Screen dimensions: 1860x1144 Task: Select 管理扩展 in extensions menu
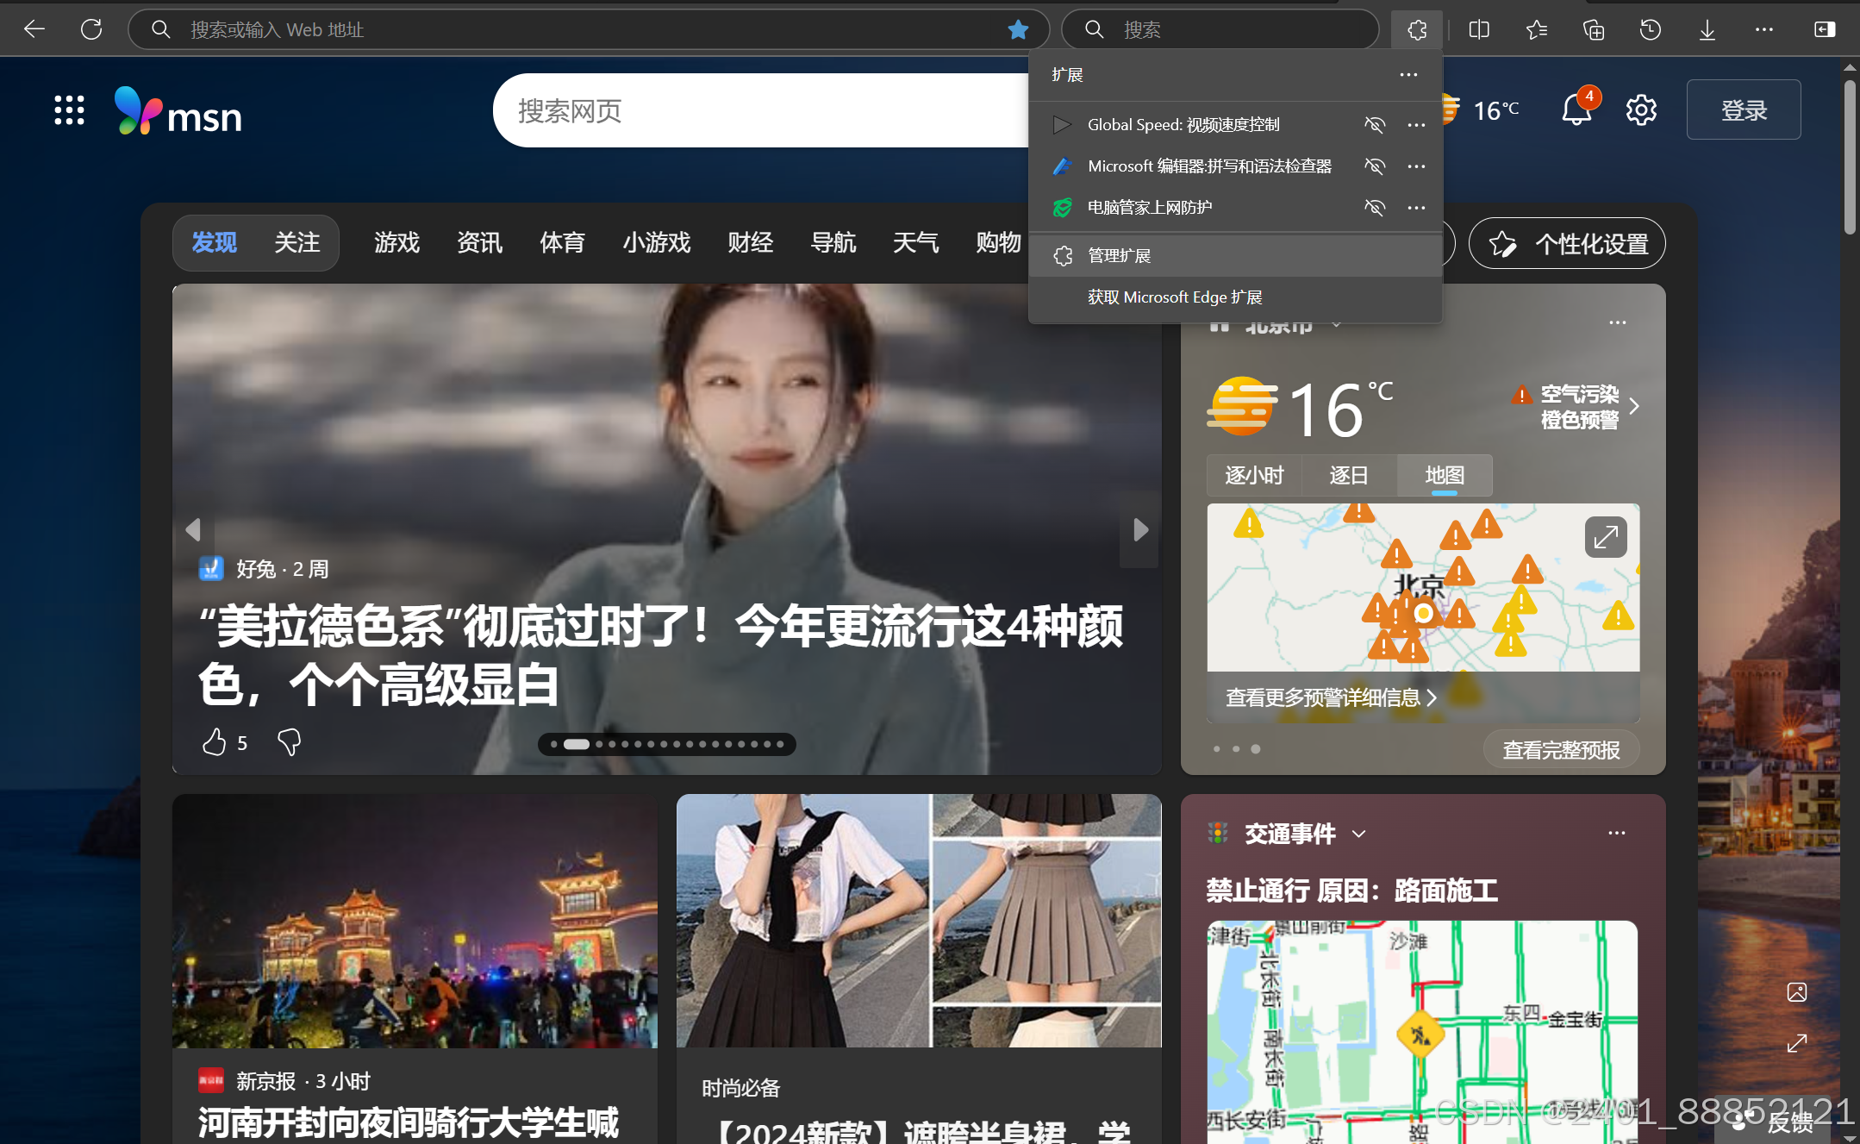tap(1118, 255)
